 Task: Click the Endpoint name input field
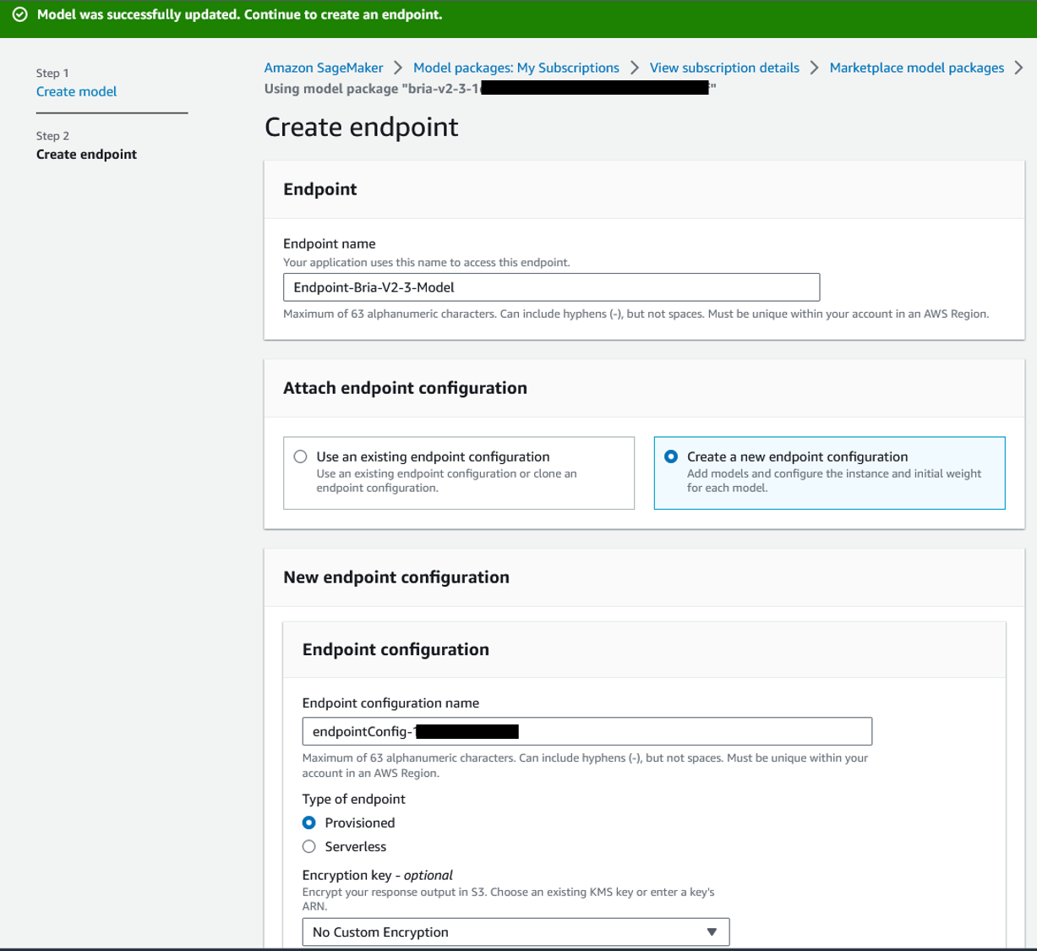coord(551,287)
